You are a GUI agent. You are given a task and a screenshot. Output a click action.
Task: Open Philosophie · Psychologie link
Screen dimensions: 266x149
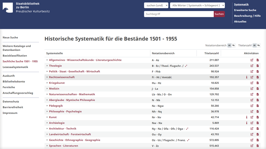coord(65,111)
